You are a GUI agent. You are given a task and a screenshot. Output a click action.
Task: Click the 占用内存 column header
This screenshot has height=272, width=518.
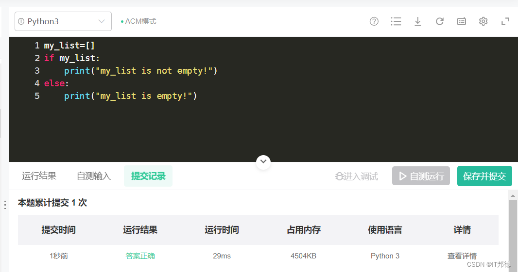304,230
